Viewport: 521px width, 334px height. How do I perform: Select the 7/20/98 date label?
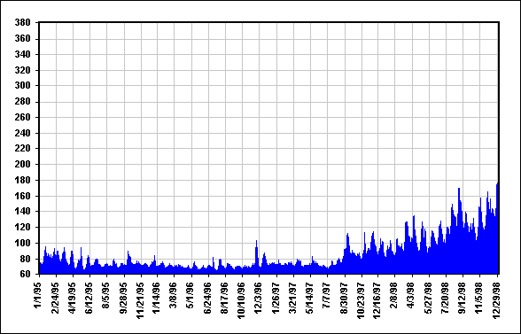pos(445,297)
